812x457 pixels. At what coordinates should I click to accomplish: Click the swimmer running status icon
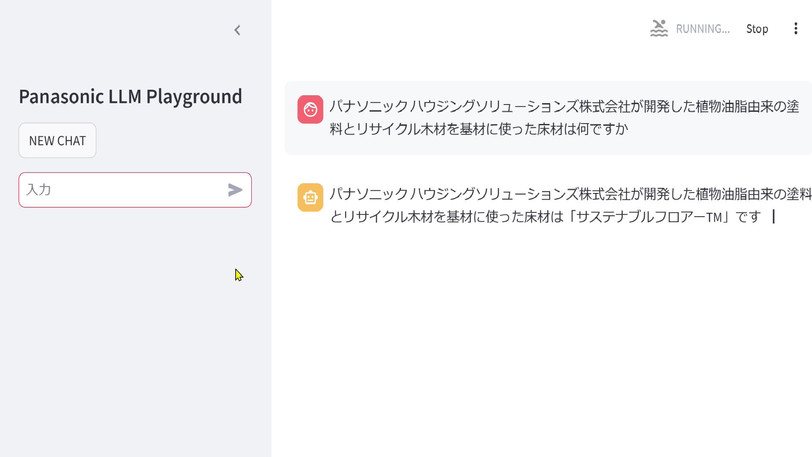(x=658, y=28)
